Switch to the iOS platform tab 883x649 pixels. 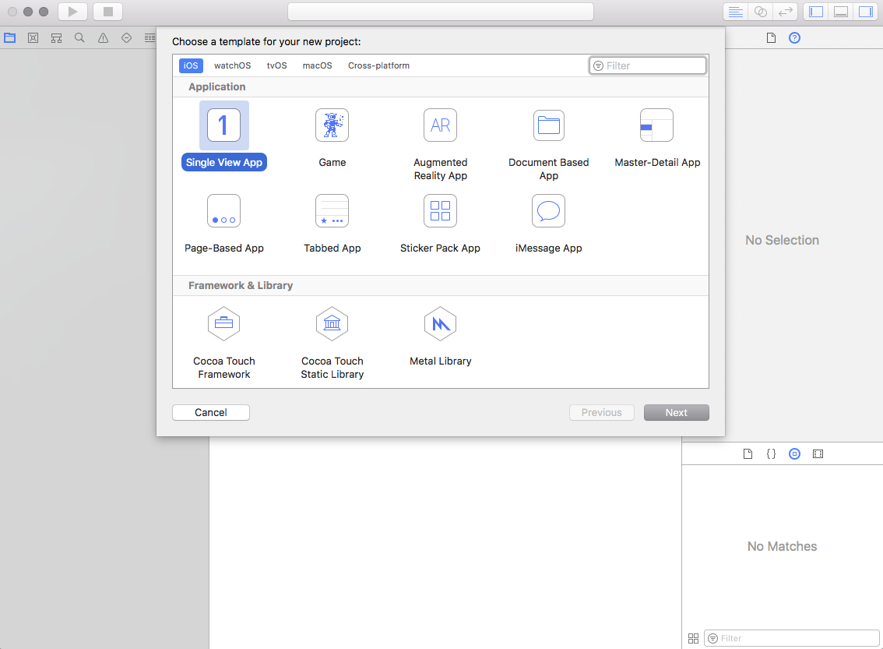click(191, 65)
